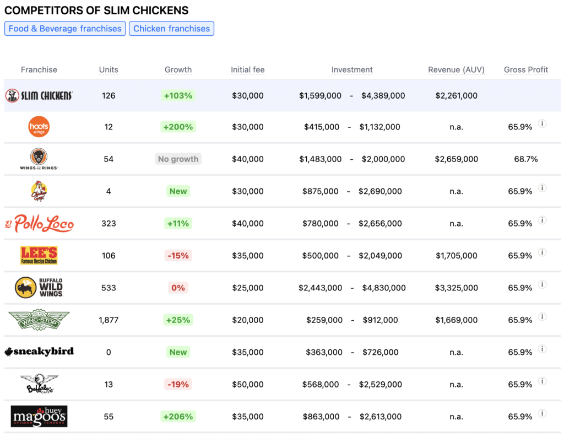This screenshot has width=564, height=442.
Task: Open the Buffalo's Cafe logo
Action: pos(39,384)
